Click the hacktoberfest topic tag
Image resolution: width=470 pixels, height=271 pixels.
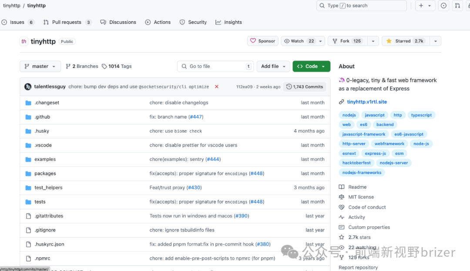[356, 163]
